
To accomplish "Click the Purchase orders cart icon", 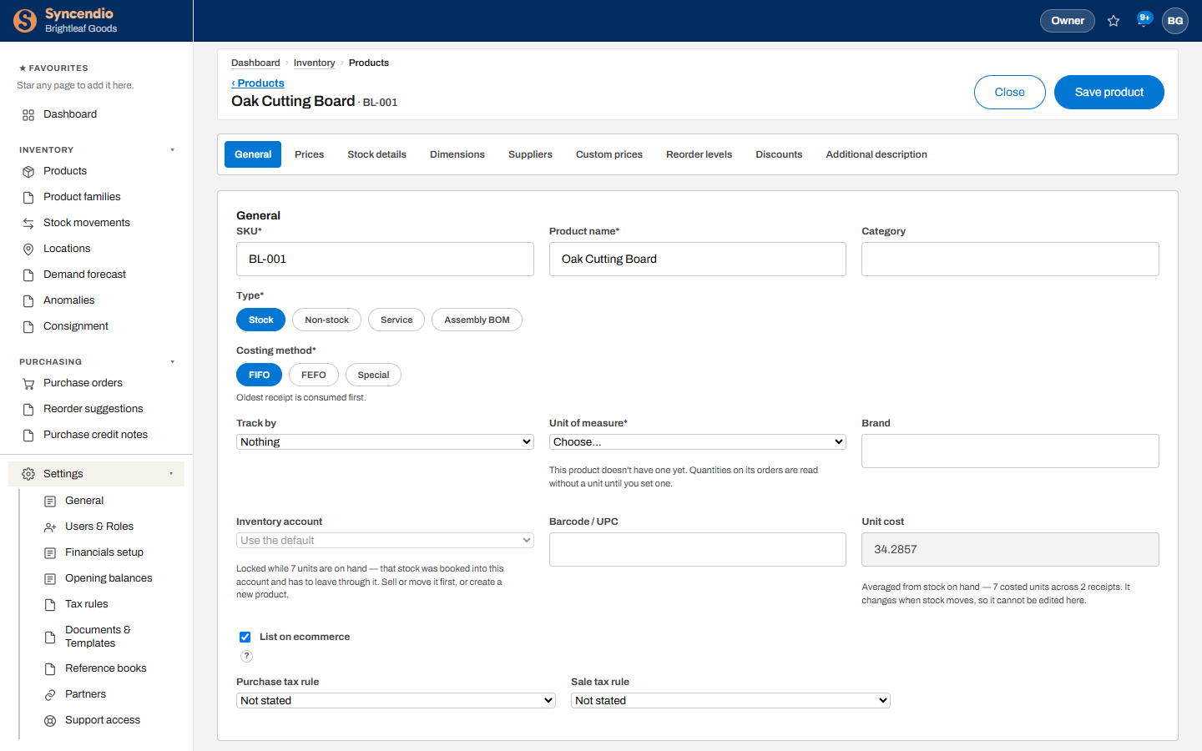I will (28, 383).
